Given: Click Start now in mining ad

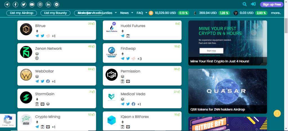Looking at the screenshot, I should (x=211, y=51).
